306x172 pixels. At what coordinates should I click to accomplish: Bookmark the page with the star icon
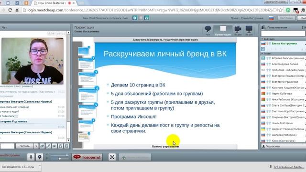coord(281,10)
